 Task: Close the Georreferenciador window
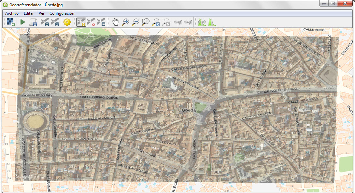pos(345,4)
